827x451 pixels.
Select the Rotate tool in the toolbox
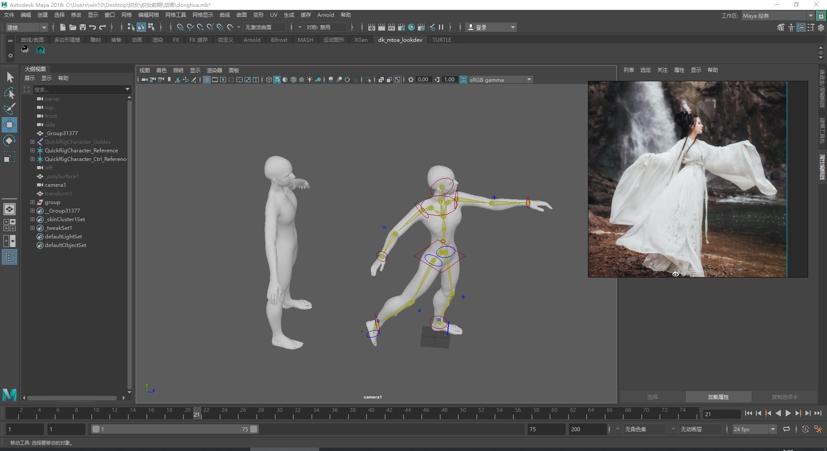point(9,141)
